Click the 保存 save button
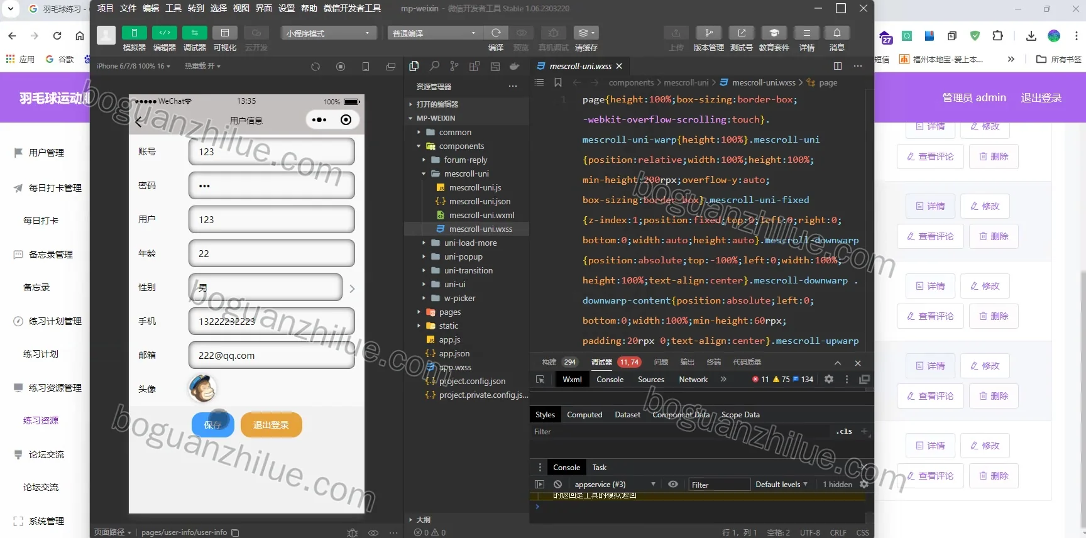Screen dimensions: 1086x538 (x=213, y=425)
